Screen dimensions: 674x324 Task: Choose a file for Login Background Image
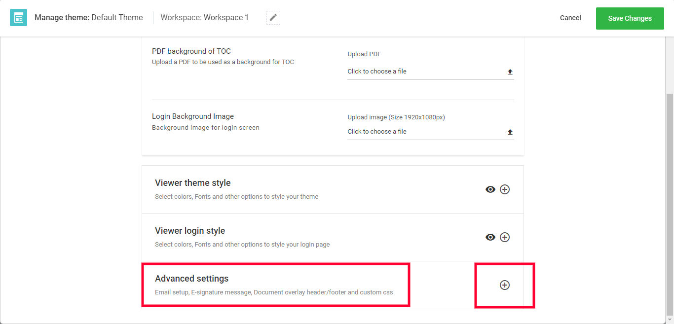point(431,132)
